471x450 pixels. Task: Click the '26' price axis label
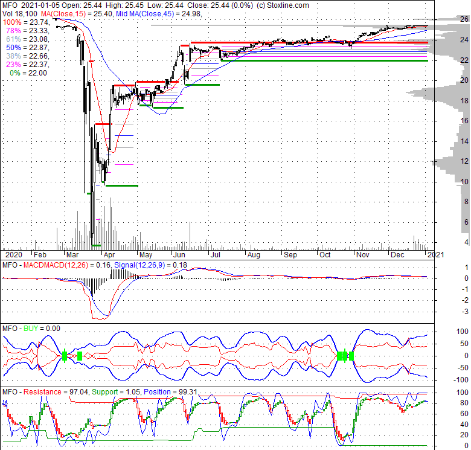point(464,19)
